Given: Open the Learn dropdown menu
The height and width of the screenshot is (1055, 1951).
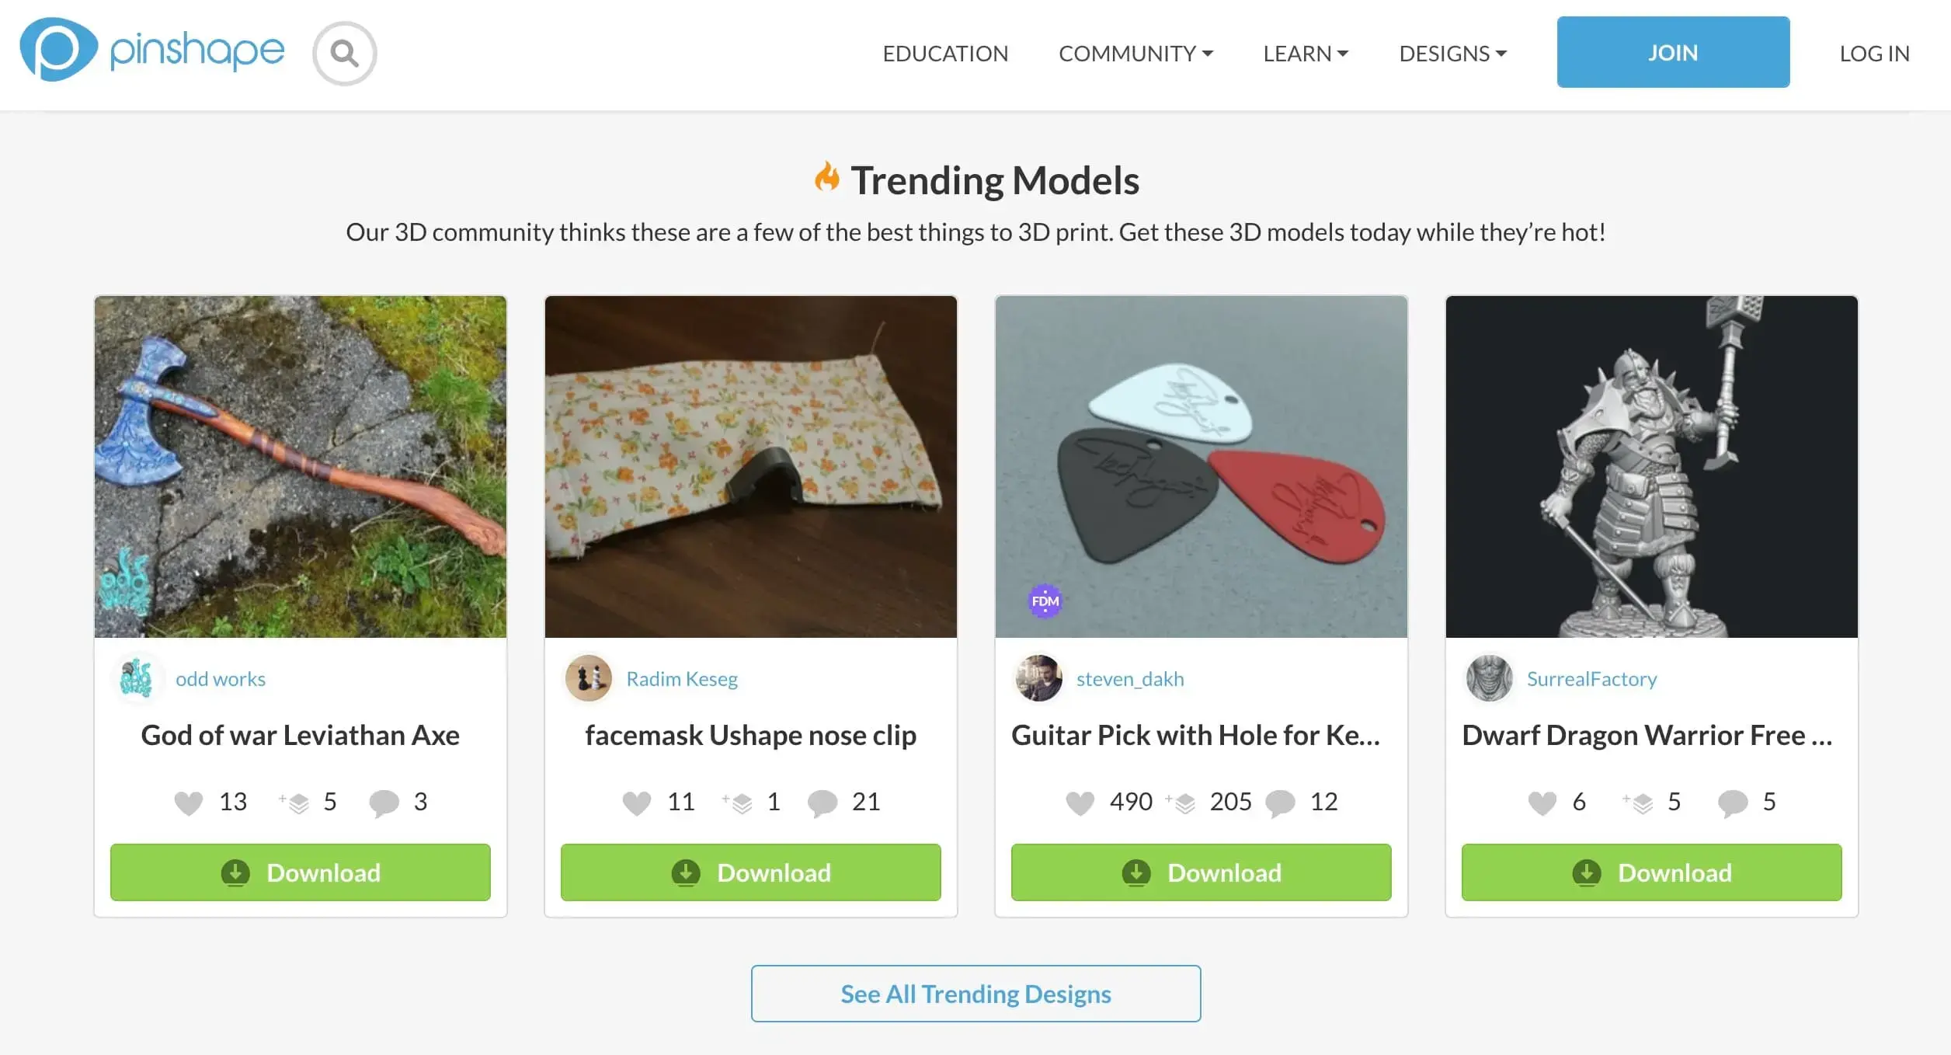Looking at the screenshot, I should [x=1305, y=54].
